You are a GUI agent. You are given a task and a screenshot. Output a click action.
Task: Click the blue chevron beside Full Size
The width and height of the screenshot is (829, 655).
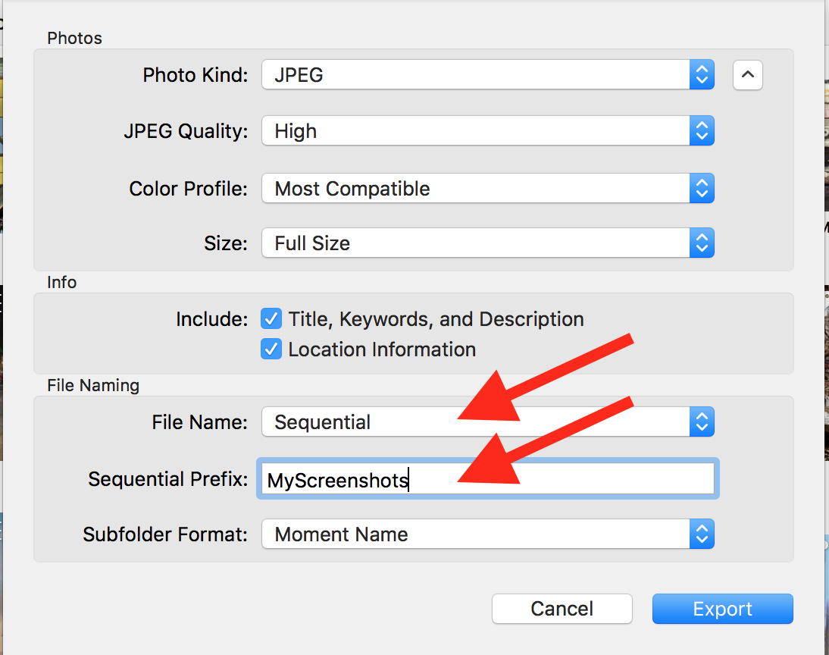[702, 243]
